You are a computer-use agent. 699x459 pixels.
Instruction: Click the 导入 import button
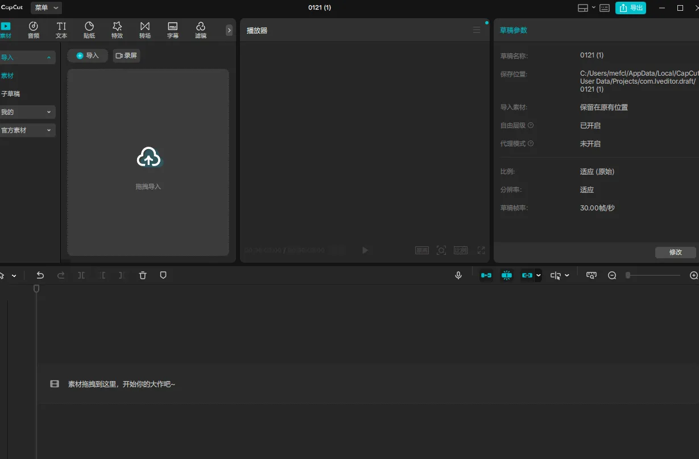pos(88,56)
